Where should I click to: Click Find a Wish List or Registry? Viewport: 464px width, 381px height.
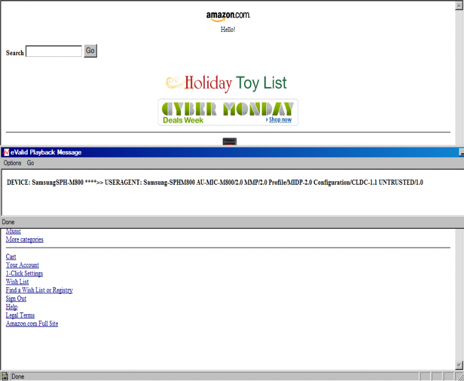click(39, 290)
